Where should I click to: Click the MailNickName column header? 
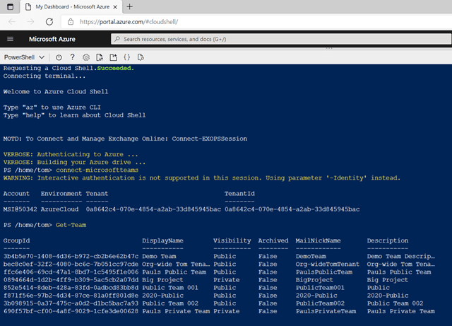(318, 240)
